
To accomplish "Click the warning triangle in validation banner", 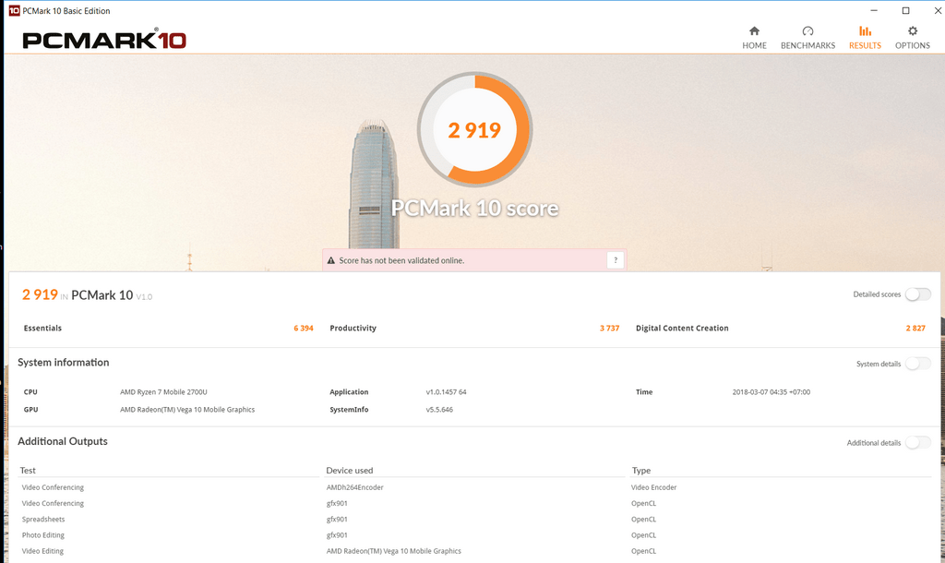I will tap(331, 260).
